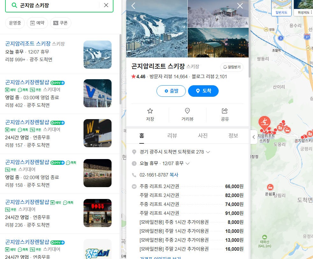Toggle the 예약 filter chip

point(37,23)
